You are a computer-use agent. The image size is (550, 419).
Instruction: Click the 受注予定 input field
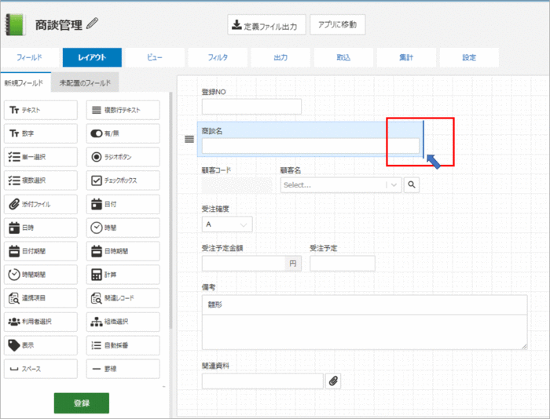pos(343,264)
